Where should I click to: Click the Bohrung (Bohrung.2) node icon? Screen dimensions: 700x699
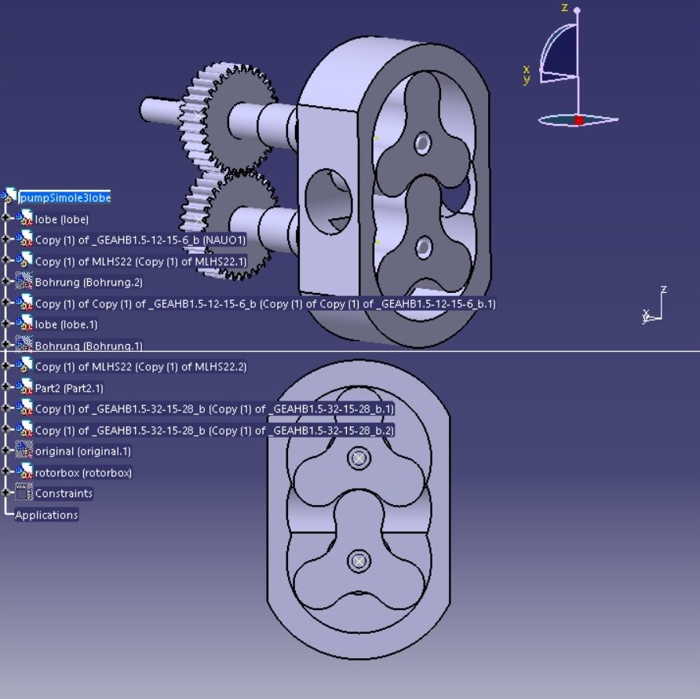(x=24, y=281)
